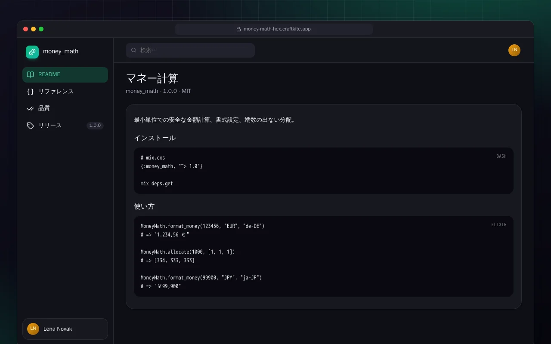Click the MoneyMath.allocate(1000, [1, 1, 1]) line
551x344 pixels.
pyautogui.click(x=188, y=252)
